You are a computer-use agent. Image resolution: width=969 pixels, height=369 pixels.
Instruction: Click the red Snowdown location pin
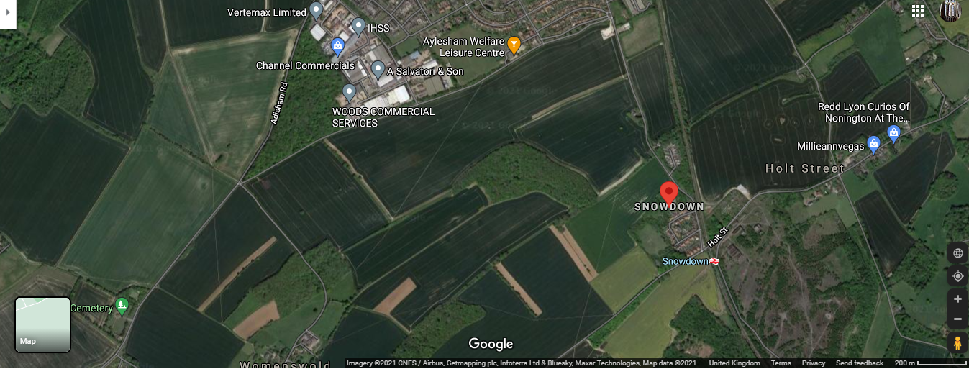pos(669,193)
